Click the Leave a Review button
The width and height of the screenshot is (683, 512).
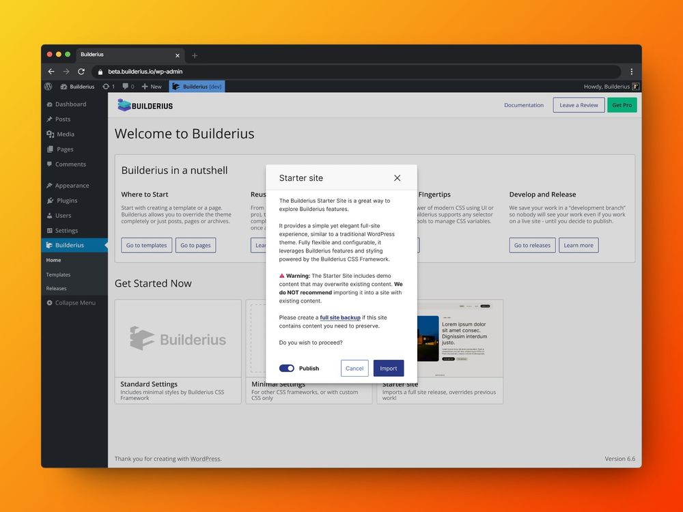click(x=579, y=105)
